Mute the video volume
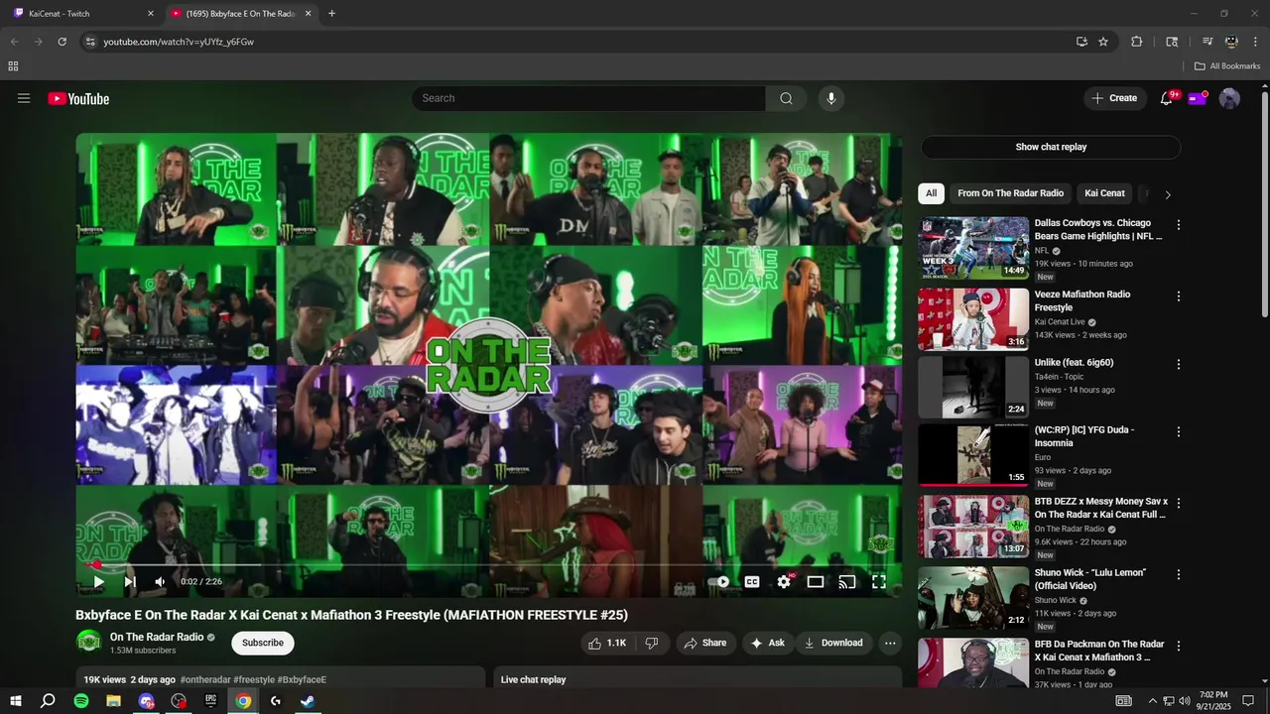Screen dimensions: 1270x714 [x=159, y=582]
